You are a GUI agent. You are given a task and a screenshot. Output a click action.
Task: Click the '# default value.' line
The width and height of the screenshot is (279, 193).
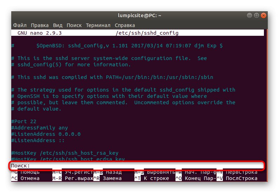36,109
